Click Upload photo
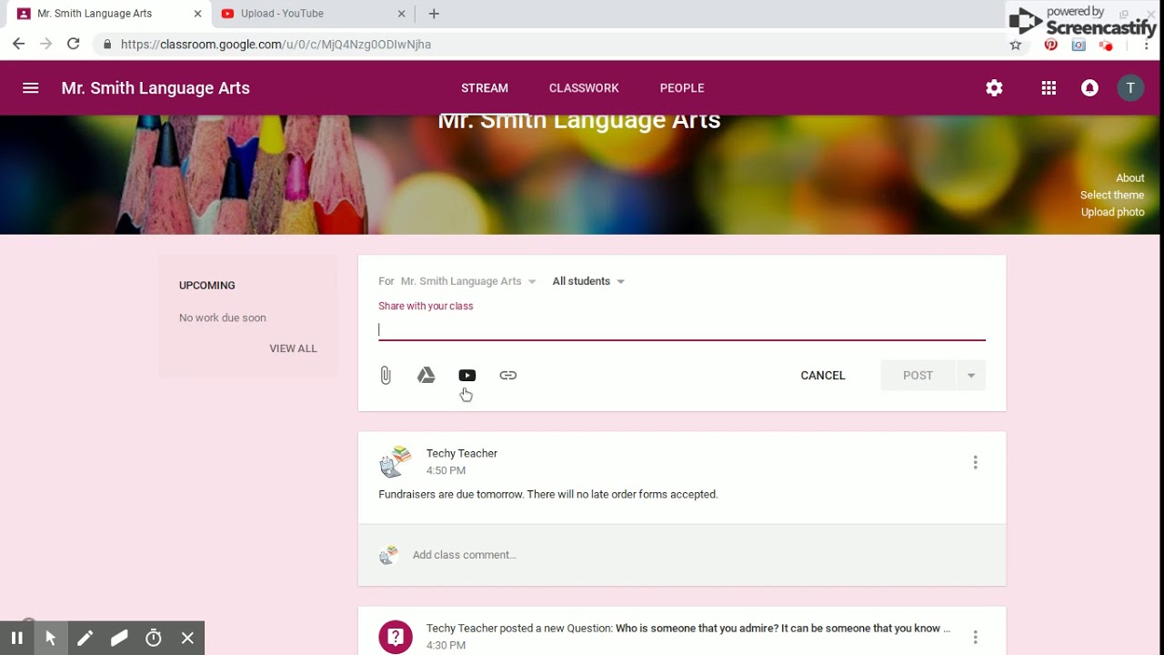Image resolution: width=1164 pixels, height=655 pixels. pos(1112,212)
